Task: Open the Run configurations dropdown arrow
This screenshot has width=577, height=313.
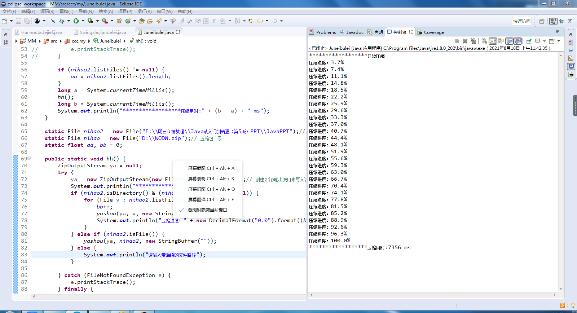Action: pyautogui.click(x=83, y=21)
